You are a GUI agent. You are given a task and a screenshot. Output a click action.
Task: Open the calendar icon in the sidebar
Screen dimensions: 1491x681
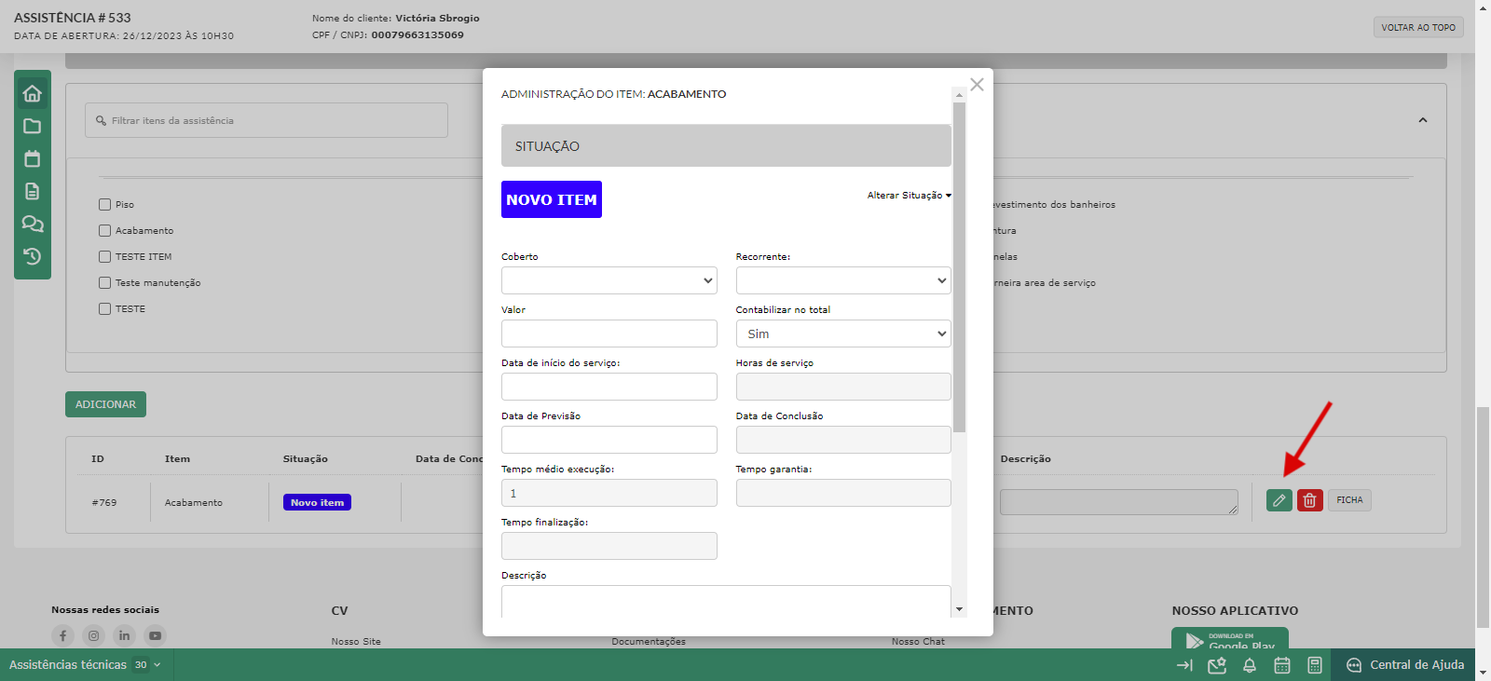32,158
